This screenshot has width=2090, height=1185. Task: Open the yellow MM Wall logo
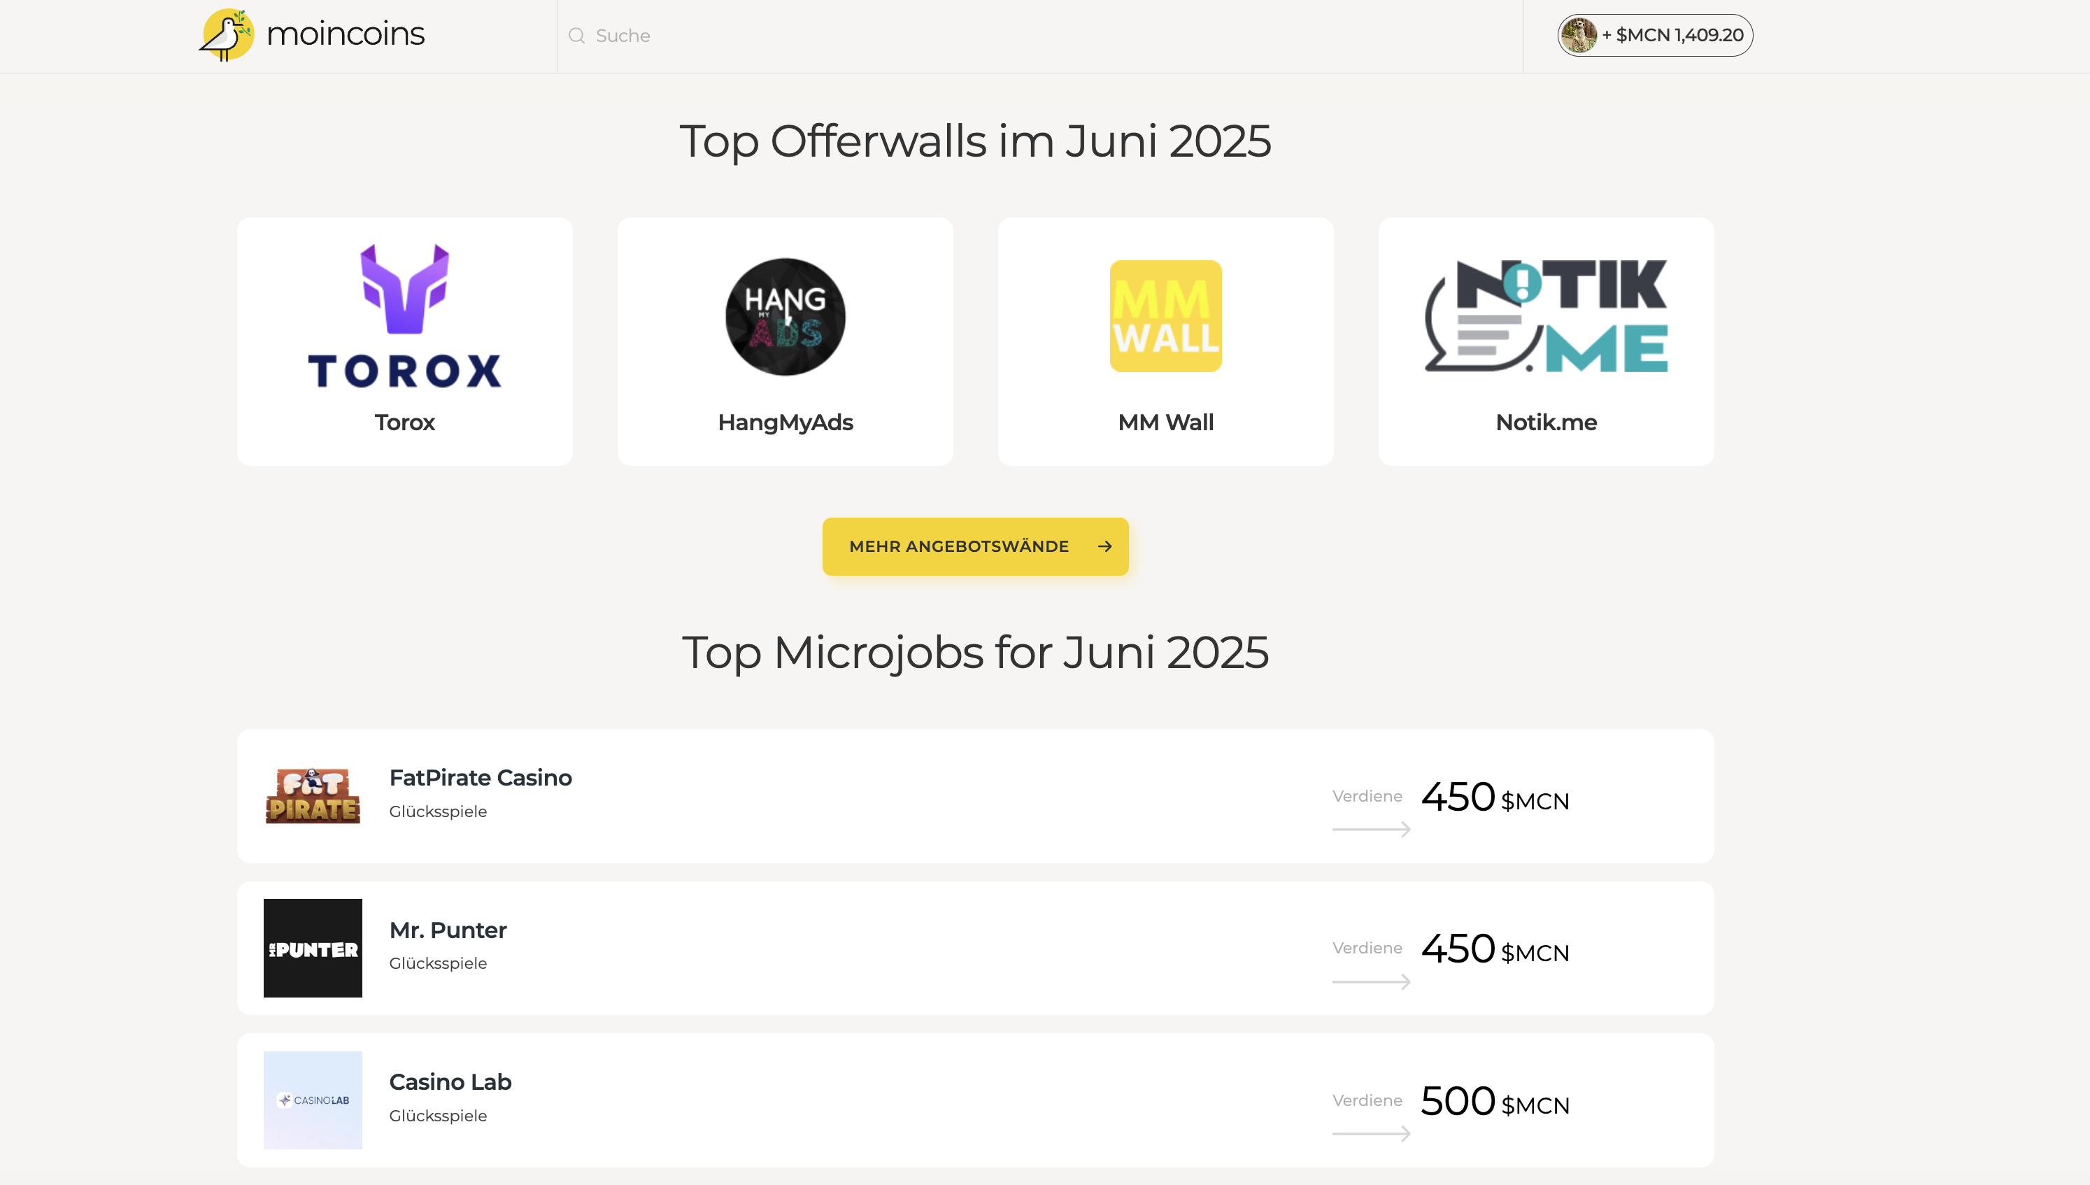(x=1165, y=317)
